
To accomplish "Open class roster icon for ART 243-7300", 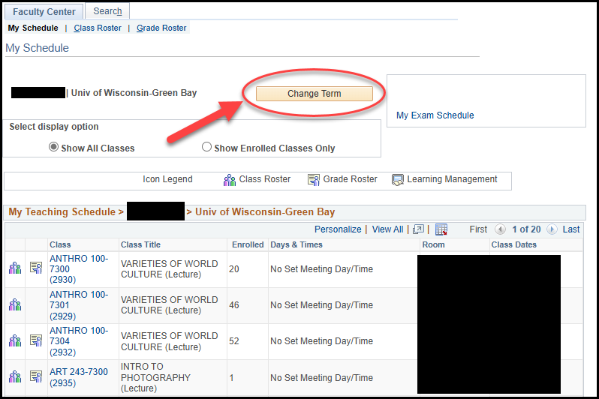I will click(15, 376).
